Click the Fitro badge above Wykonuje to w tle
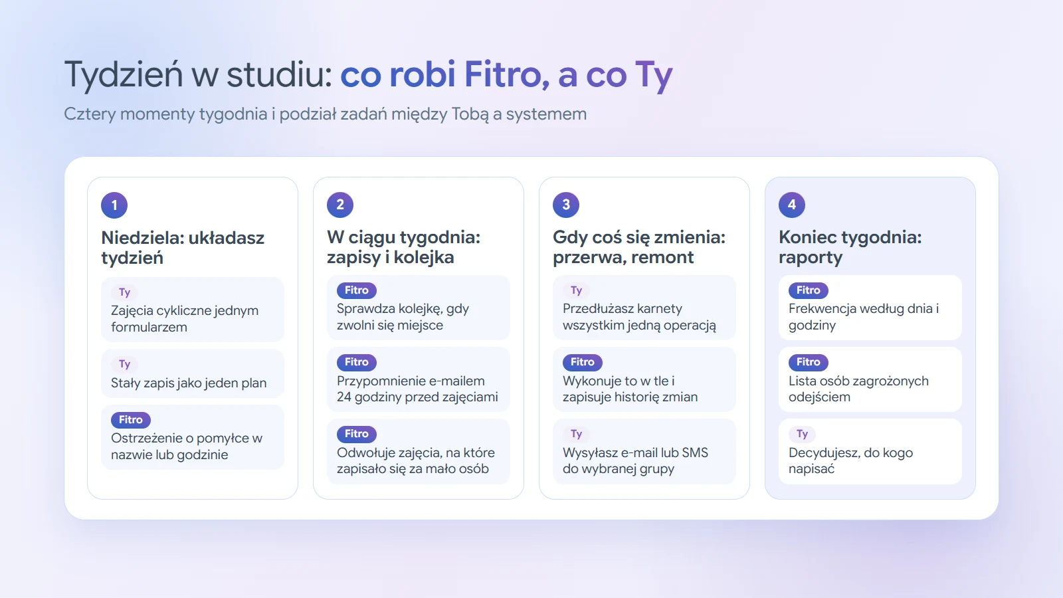 point(583,362)
